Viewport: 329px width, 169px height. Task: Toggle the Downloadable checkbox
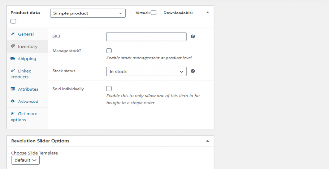pyautogui.click(x=13, y=22)
